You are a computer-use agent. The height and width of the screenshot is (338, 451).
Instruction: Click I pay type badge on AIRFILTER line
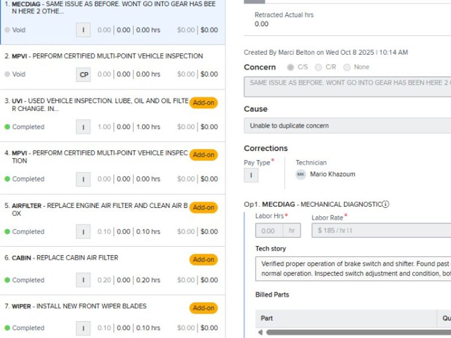pyautogui.click(x=83, y=232)
